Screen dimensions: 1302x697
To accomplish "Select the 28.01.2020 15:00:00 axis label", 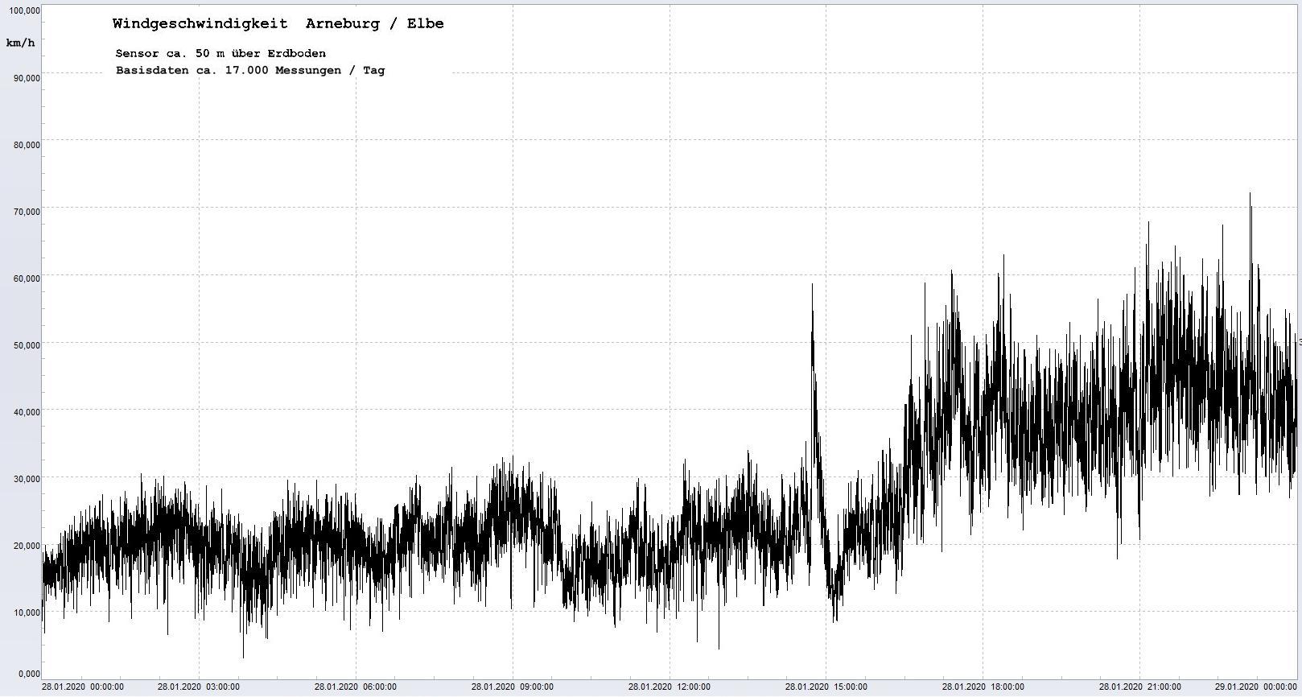I will pos(826,687).
